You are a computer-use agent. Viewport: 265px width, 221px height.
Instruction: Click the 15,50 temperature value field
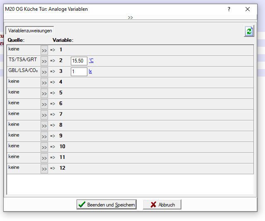tap(79, 61)
